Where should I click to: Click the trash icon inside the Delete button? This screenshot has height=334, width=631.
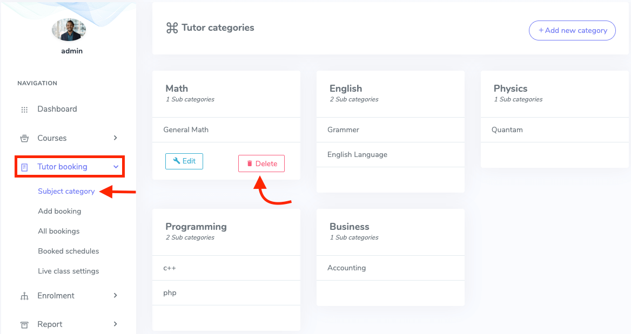click(x=250, y=163)
